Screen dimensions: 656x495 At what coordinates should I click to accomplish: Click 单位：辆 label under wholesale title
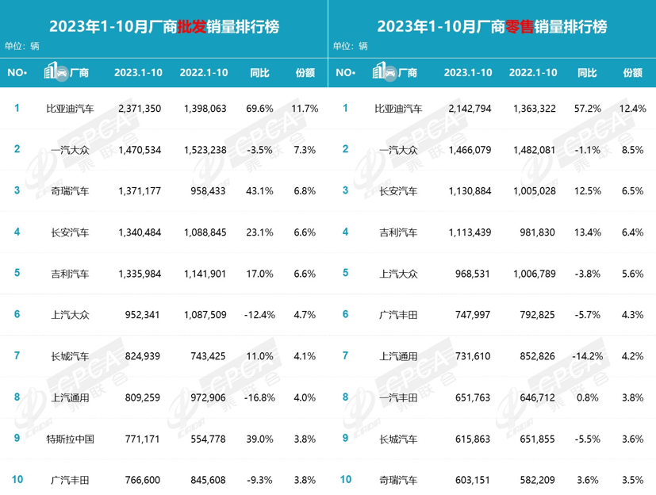[20, 47]
